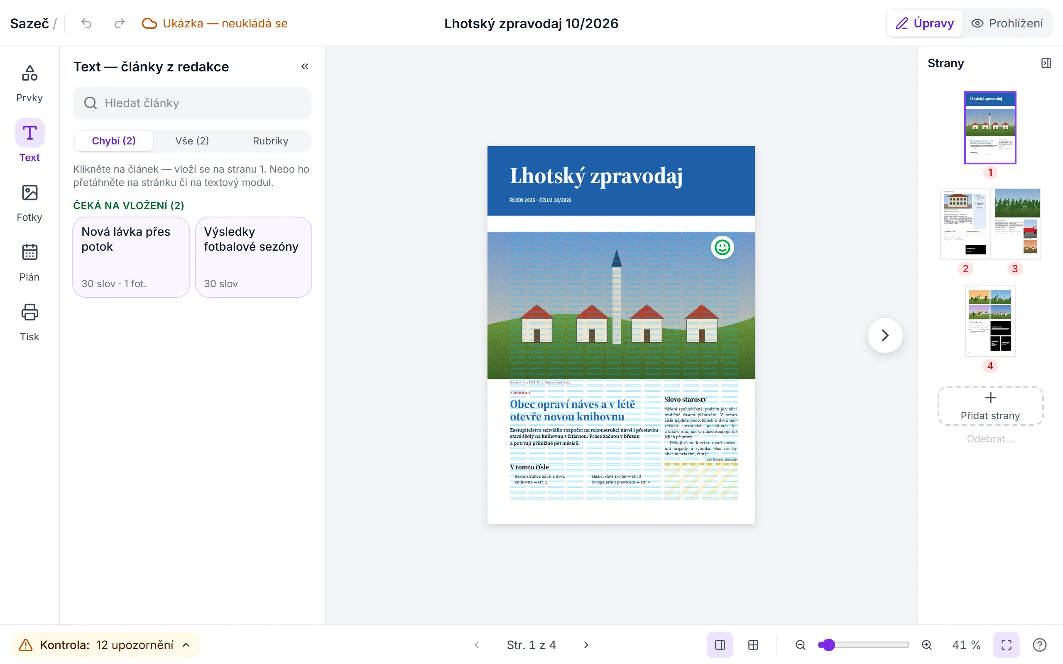This screenshot has height=664, width=1063.
Task: Click the green smiley badge on the page
Action: tap(722, 248)
